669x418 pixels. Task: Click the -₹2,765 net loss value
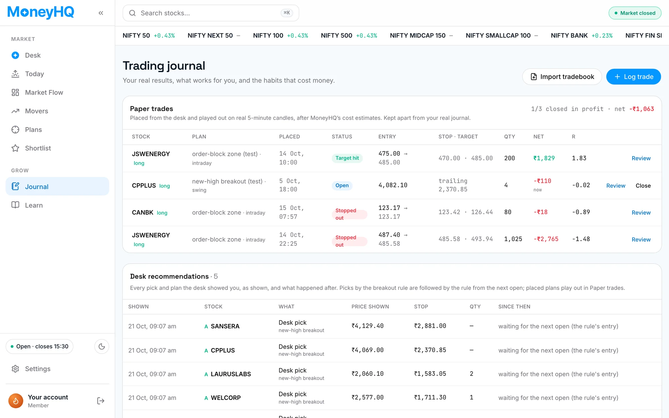point(546,239)
